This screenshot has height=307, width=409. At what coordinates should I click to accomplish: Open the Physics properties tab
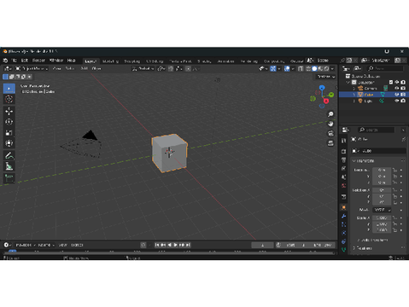point(344,233)
